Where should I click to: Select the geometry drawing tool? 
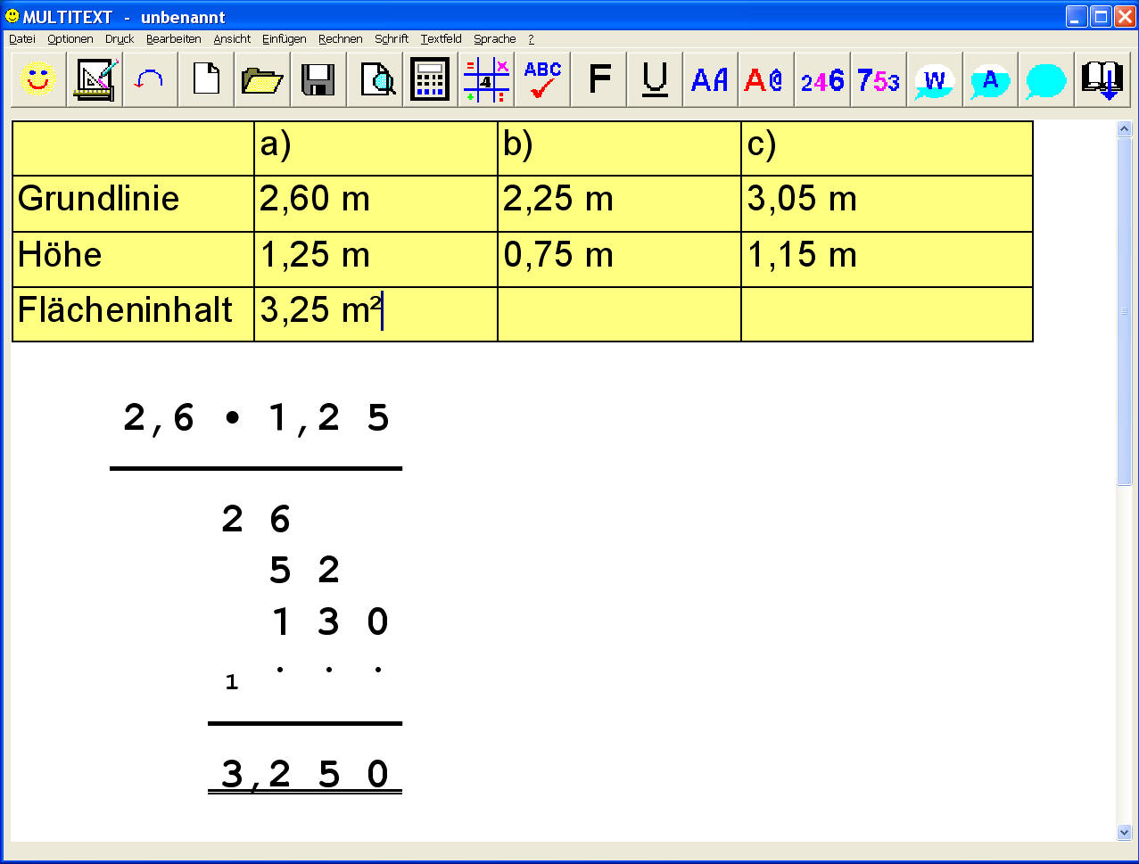click(x=93, y=79)
